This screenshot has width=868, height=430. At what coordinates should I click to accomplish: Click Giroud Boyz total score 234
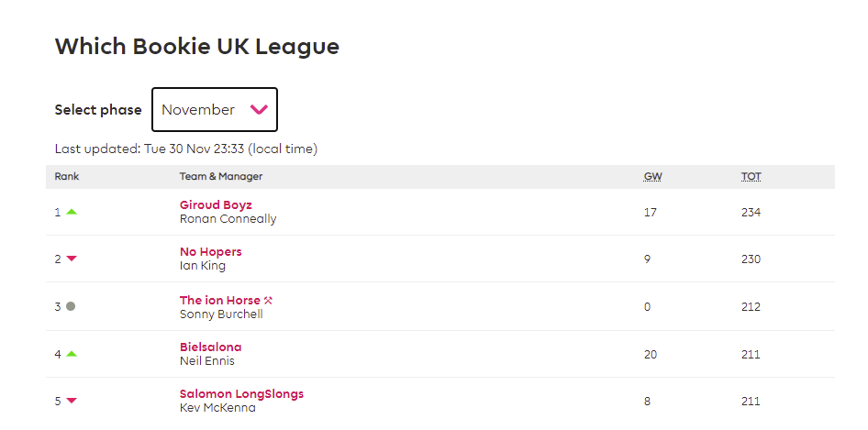pos(751,212)
